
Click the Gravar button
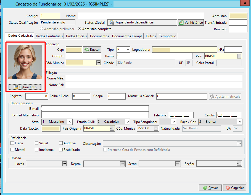[x=210, y=188]
